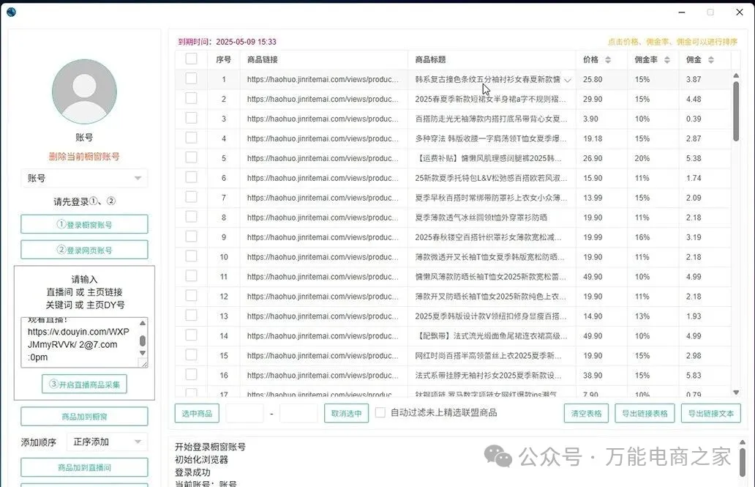The width and height of the screenshot is (755, 487).
Task: Open the 账号 account dropdown
Action: tap(84, 178)
